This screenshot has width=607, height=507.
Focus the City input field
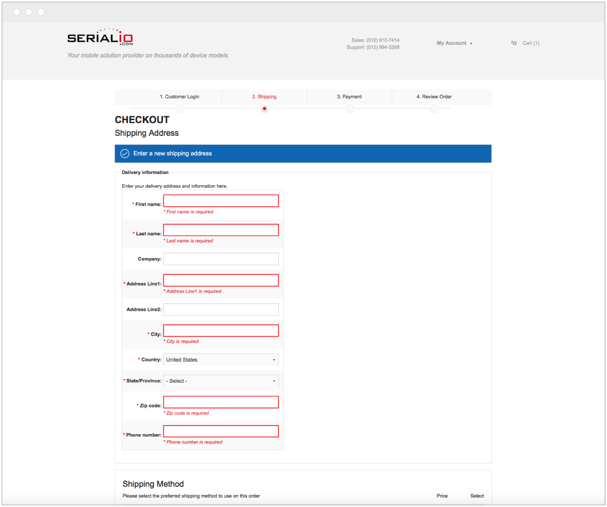tap(221, 330)
